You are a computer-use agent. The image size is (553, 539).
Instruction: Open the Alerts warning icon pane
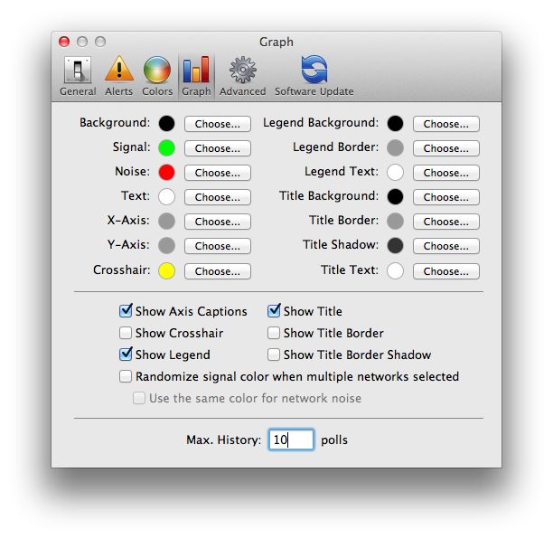pos(118,76)
